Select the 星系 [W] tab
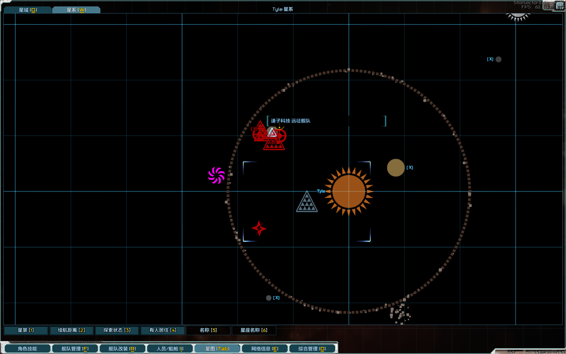 pos(76,10)
